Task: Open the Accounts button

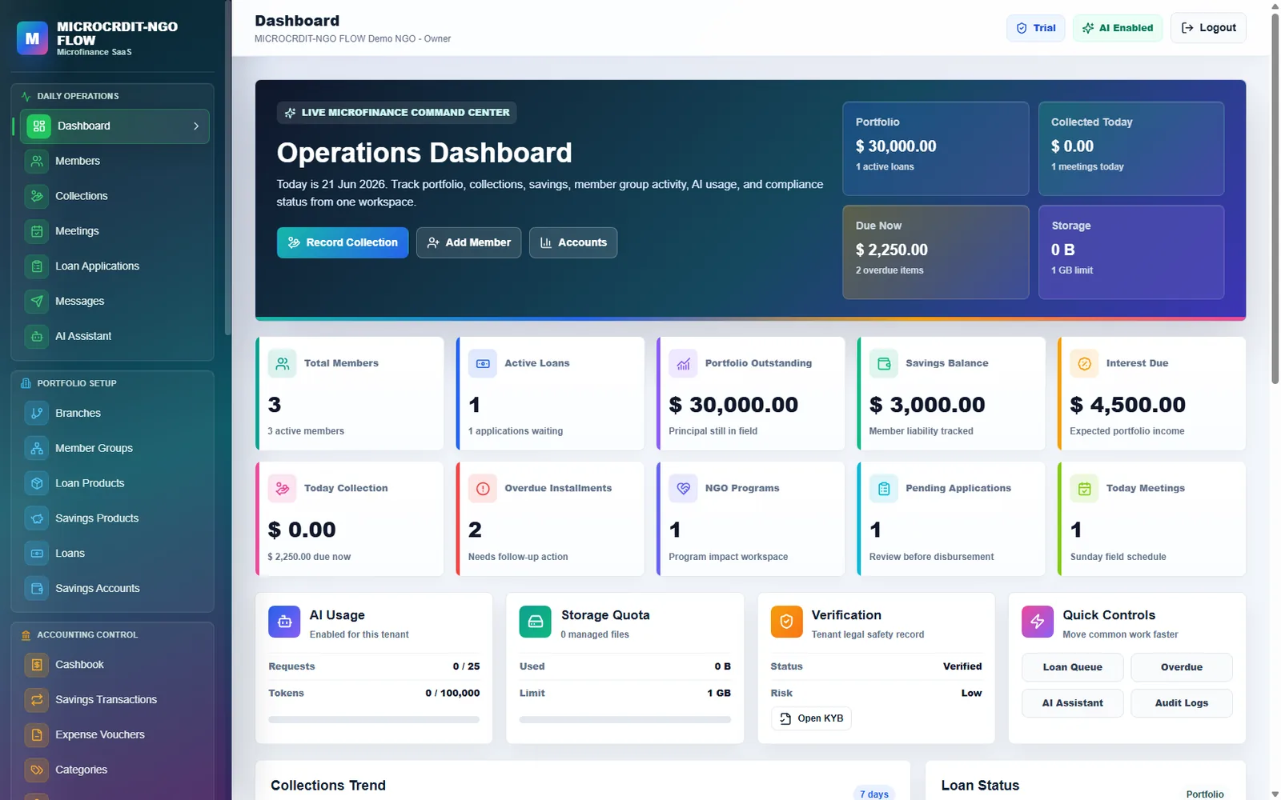Action: 573,243
